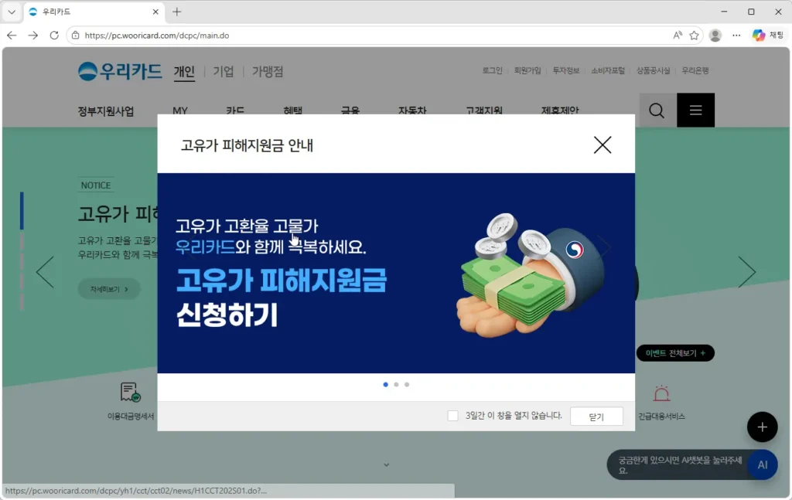The height and width of the screenshot is (500, 792).
Task: Click the 우리카드 logo
Action: tap(120, 71)
